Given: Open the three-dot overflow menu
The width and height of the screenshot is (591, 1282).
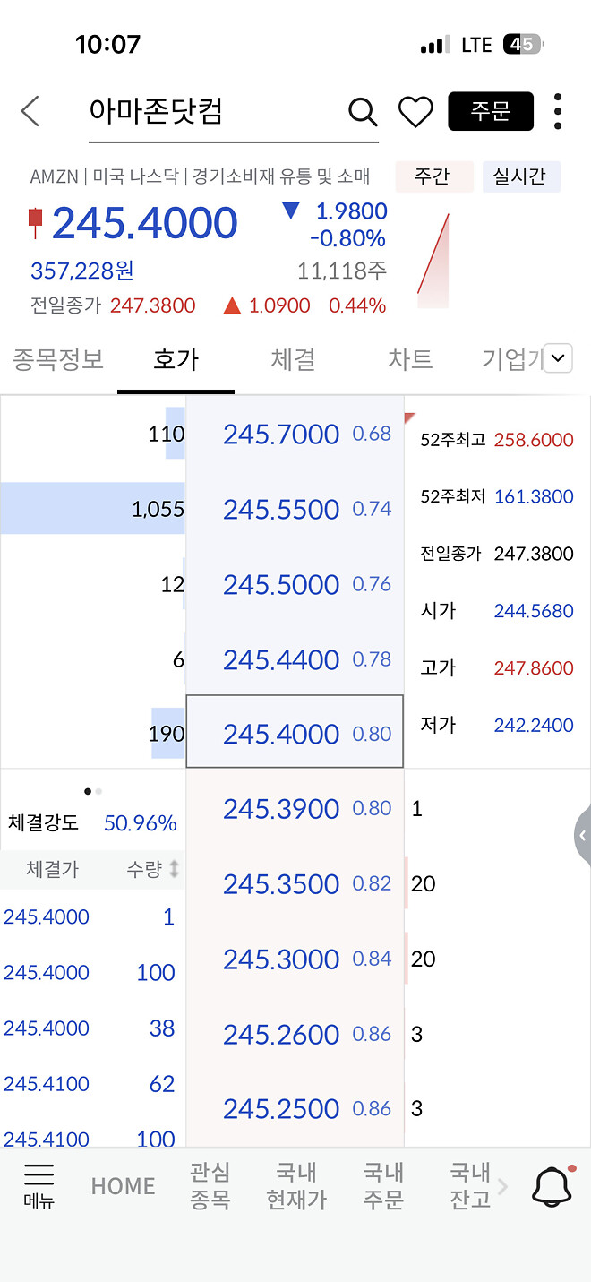Looking at the screenshot, I should (x=557, y=112).
